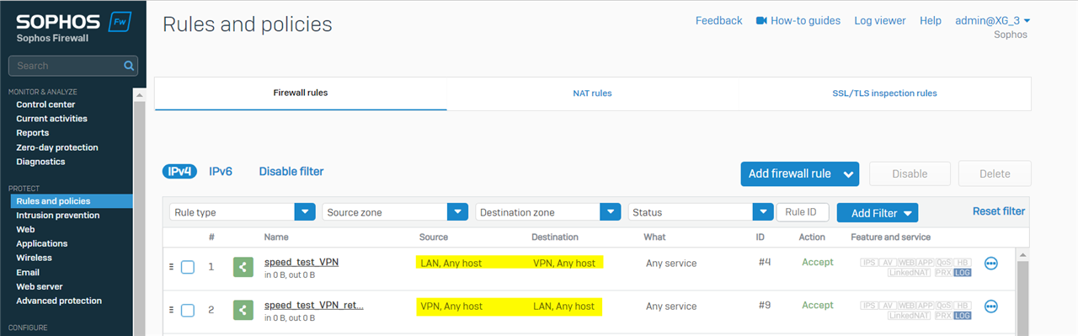Click HB badge on speed_test_VPN row
Screen dimensions: 1078x336
pos(962,263)
